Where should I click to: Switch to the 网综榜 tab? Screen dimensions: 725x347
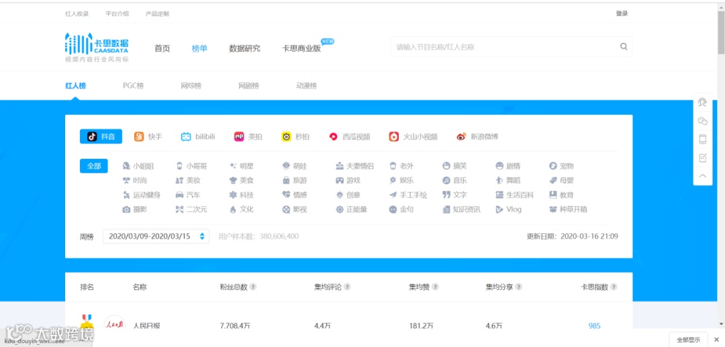point(191,86)
